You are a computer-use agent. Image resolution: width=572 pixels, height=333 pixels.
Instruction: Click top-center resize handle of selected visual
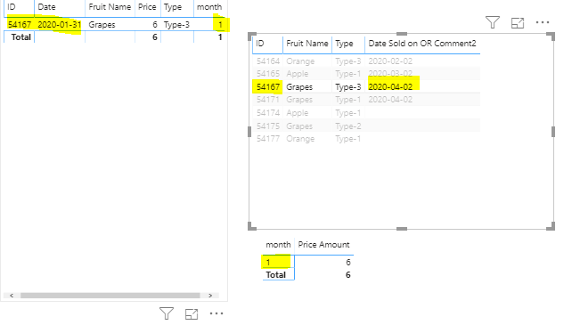click(x=401, y=34)
